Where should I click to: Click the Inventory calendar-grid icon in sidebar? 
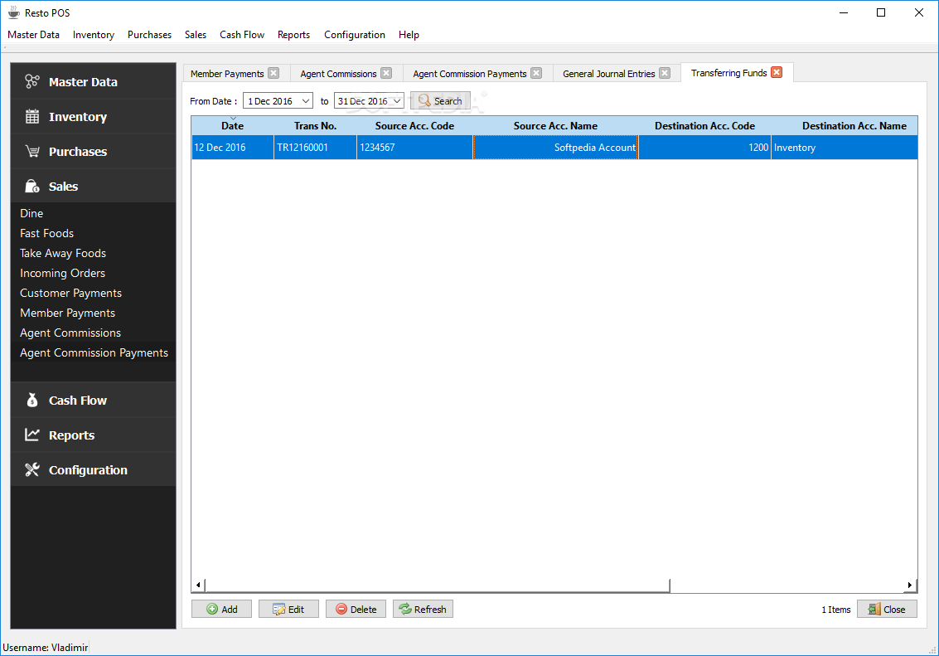pyautogui.click(x=31, y=116)
